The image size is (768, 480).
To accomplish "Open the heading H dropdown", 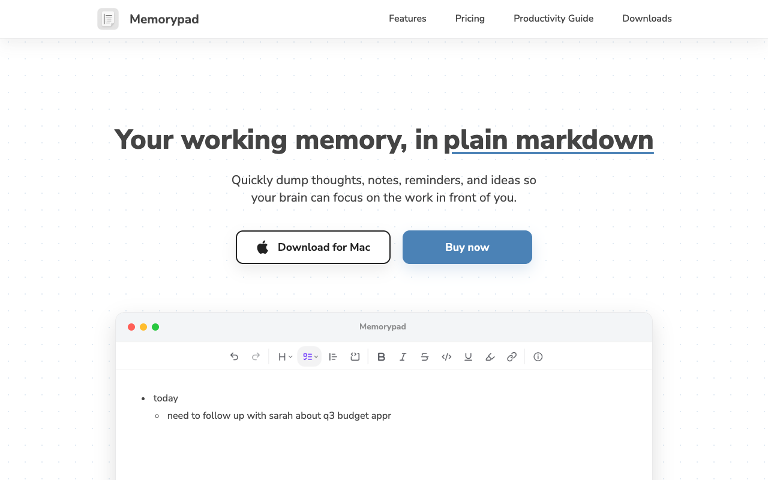I will [285, 356].
